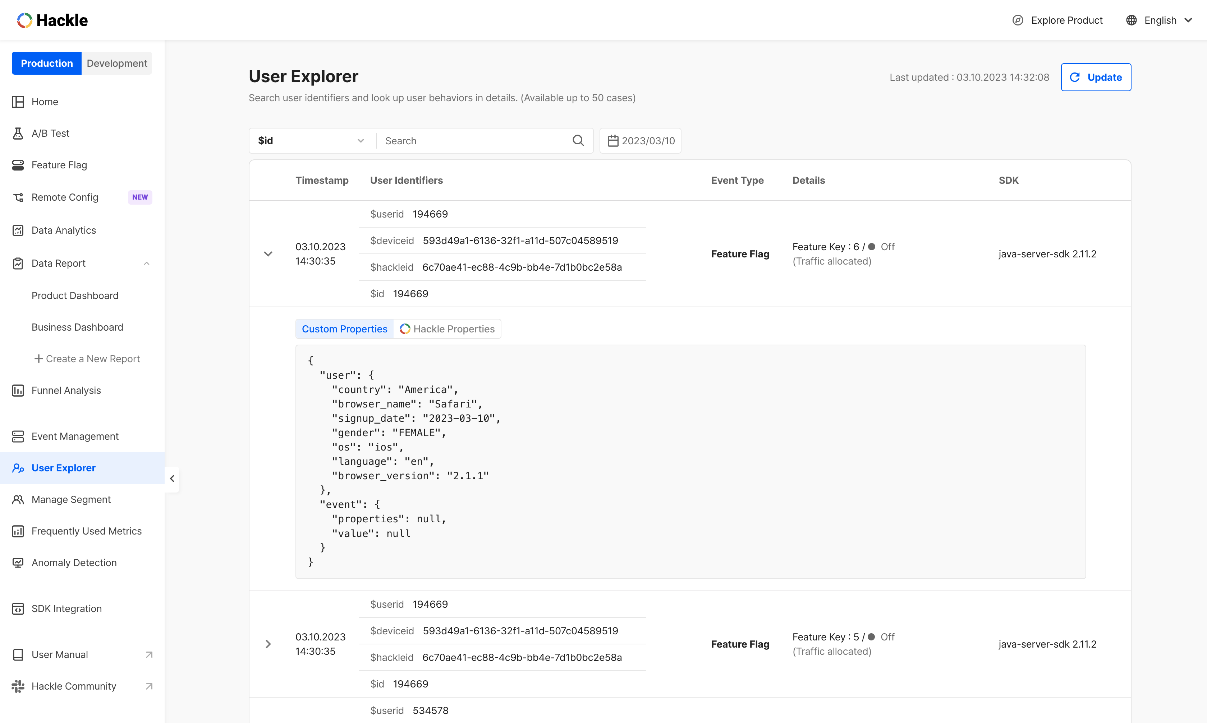Open Feature Flag from sidebar icon
This screenshot has width=1207, height=723.
tap(18, 165)
